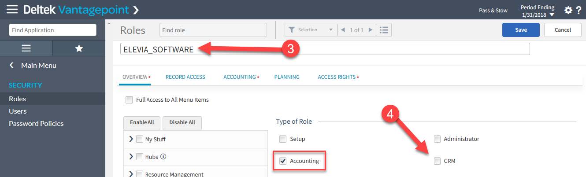Viewport: 586px width, 177px height.
Task: Click Enable All button
Action: (x=142, y=122)
